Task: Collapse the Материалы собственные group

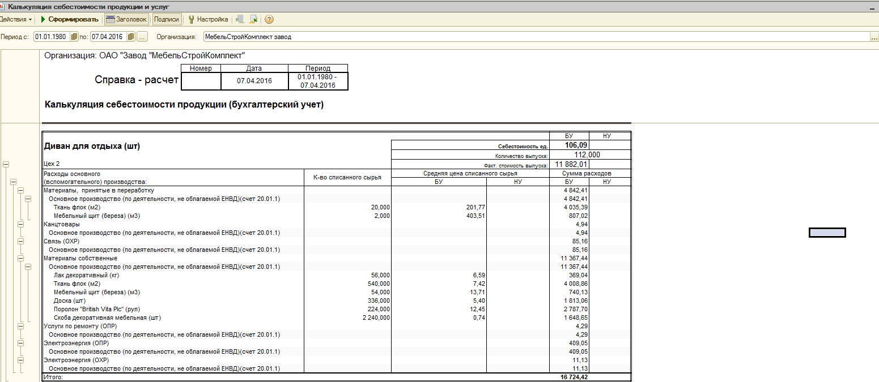Action: tap(21, 258)
